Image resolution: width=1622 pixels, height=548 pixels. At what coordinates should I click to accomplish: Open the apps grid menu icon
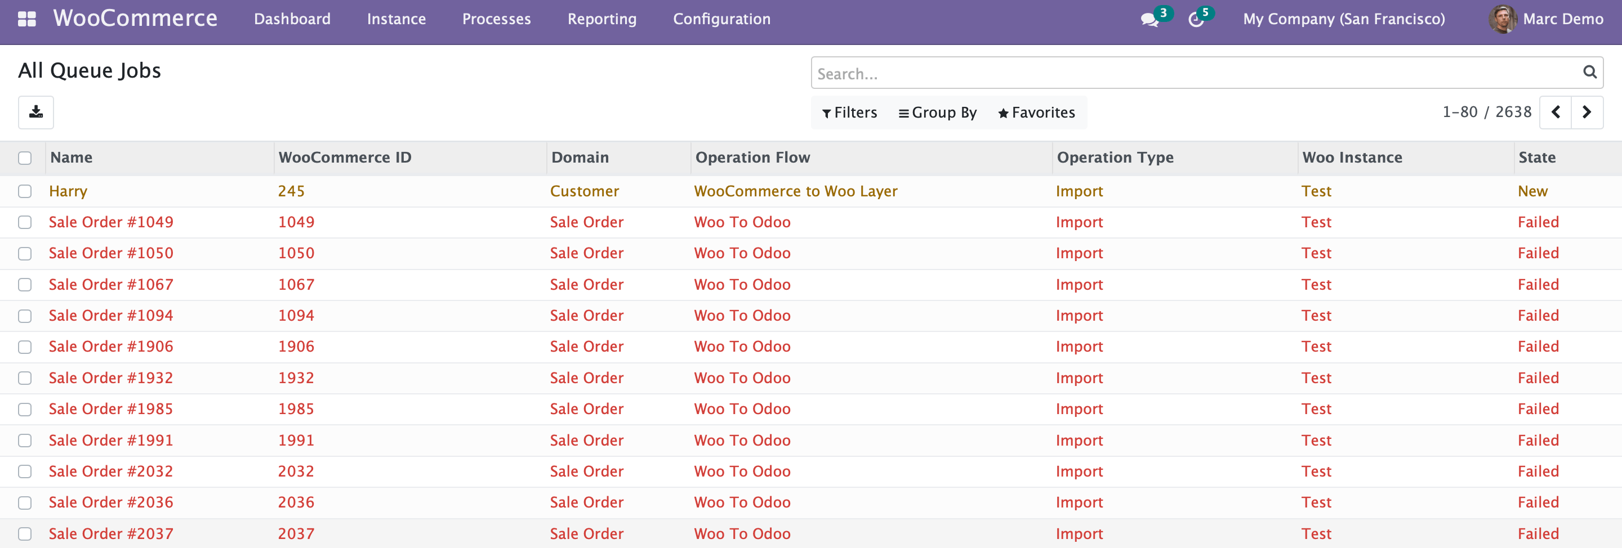(x=26, y=19)
